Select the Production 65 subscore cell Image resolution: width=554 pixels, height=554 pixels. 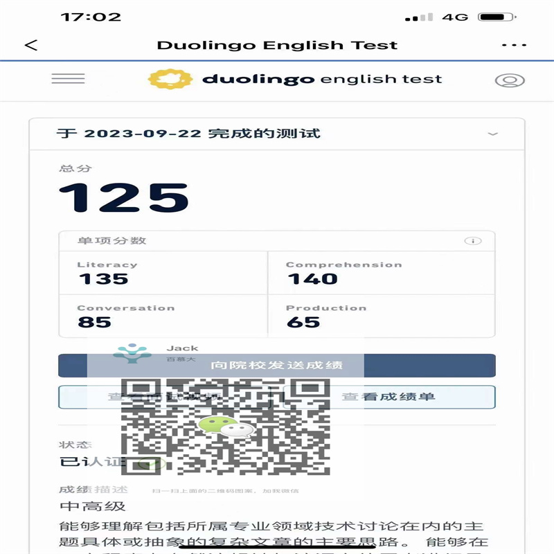[x=381, y=315]
